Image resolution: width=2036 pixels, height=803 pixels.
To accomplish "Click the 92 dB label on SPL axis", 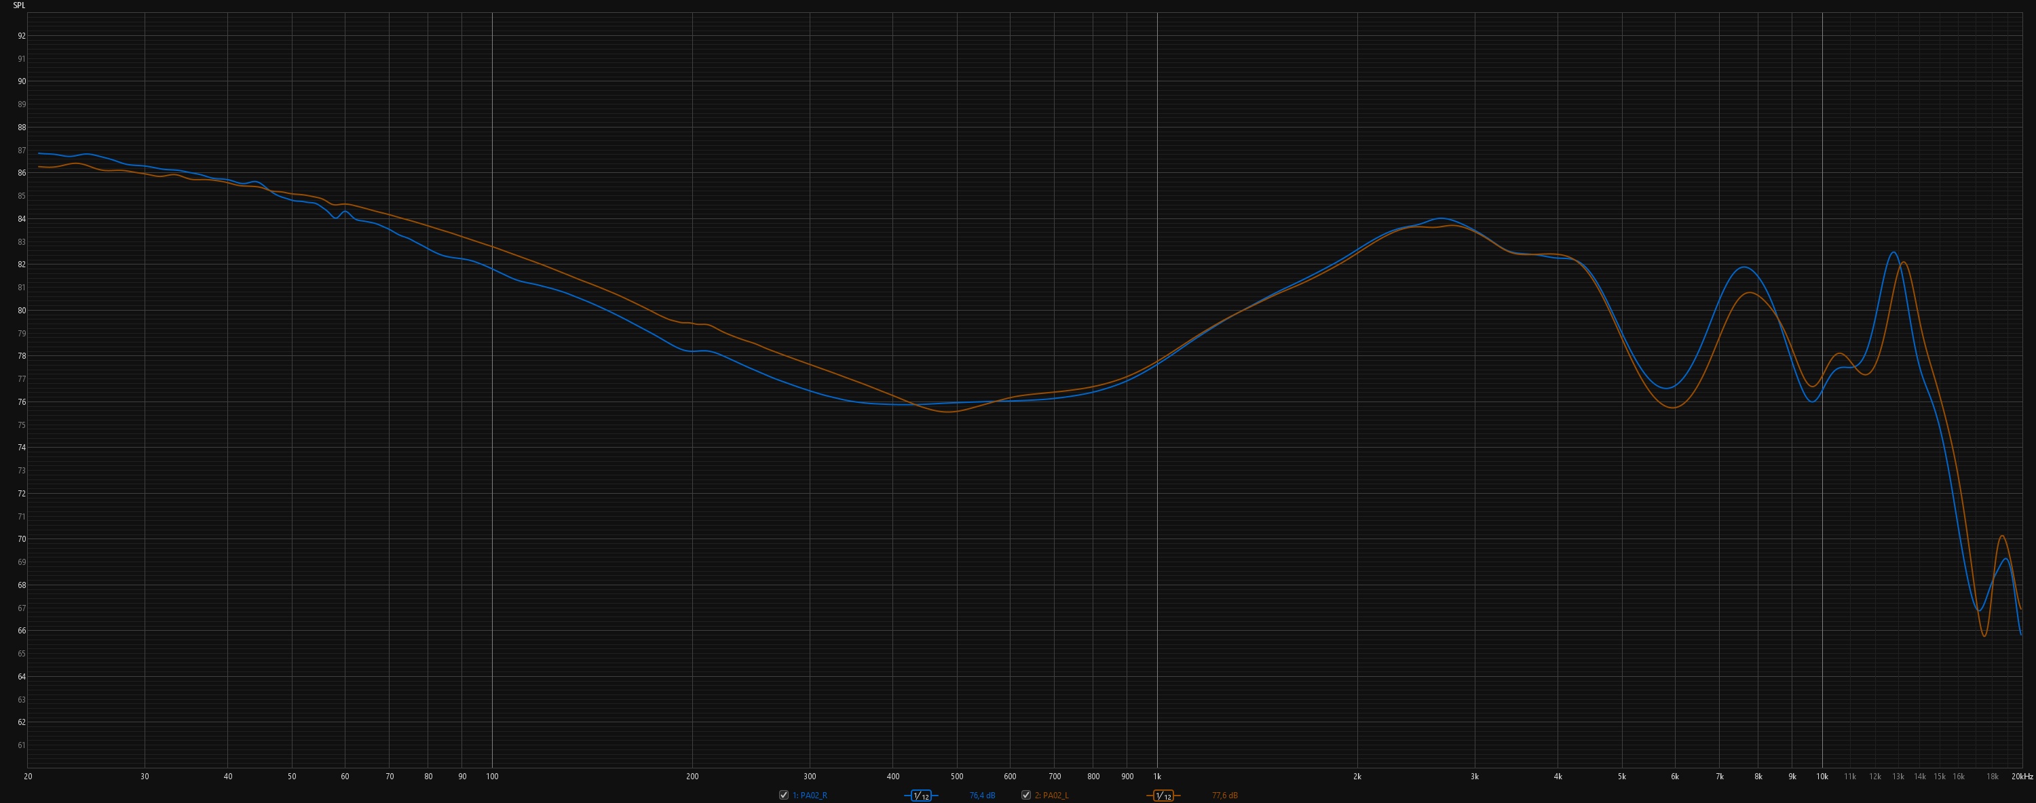I will [21, 35].
